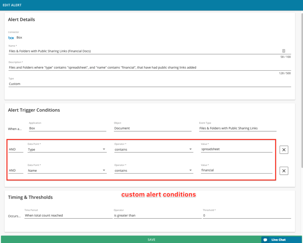Open the 'is greater than' Operator field
303x243 pixels.
click(157, 216)
